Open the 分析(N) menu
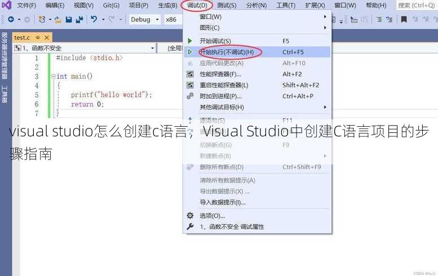 click(256, 5)
